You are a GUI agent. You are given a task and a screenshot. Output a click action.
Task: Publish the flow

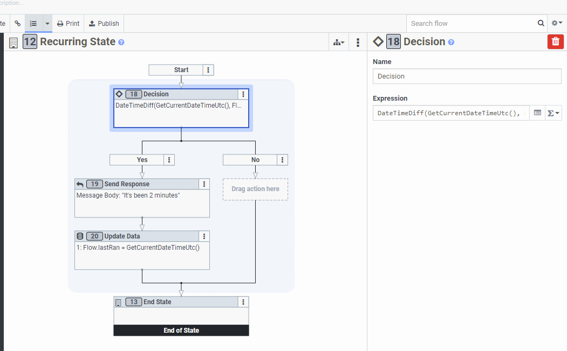(x=104, y=24)
